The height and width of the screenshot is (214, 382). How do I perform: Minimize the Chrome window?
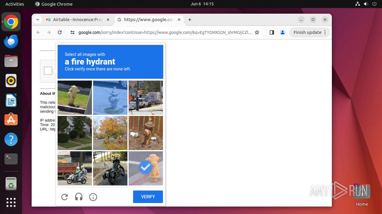point(301,20)
